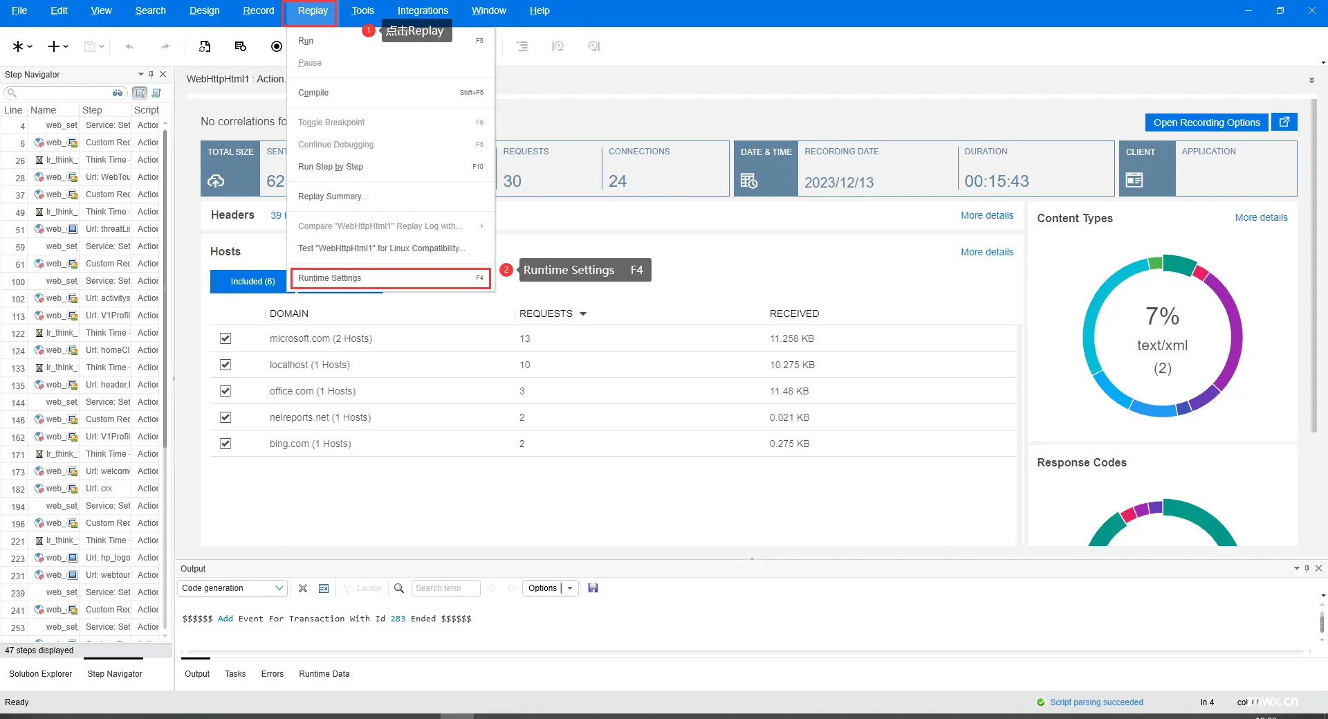
Task: Click the DATE & TIME calendar icon
Action: [x=749, y=181]
